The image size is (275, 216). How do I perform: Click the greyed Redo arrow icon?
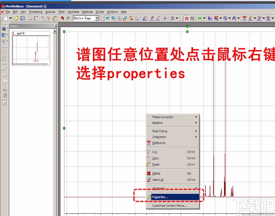[68, 18]
